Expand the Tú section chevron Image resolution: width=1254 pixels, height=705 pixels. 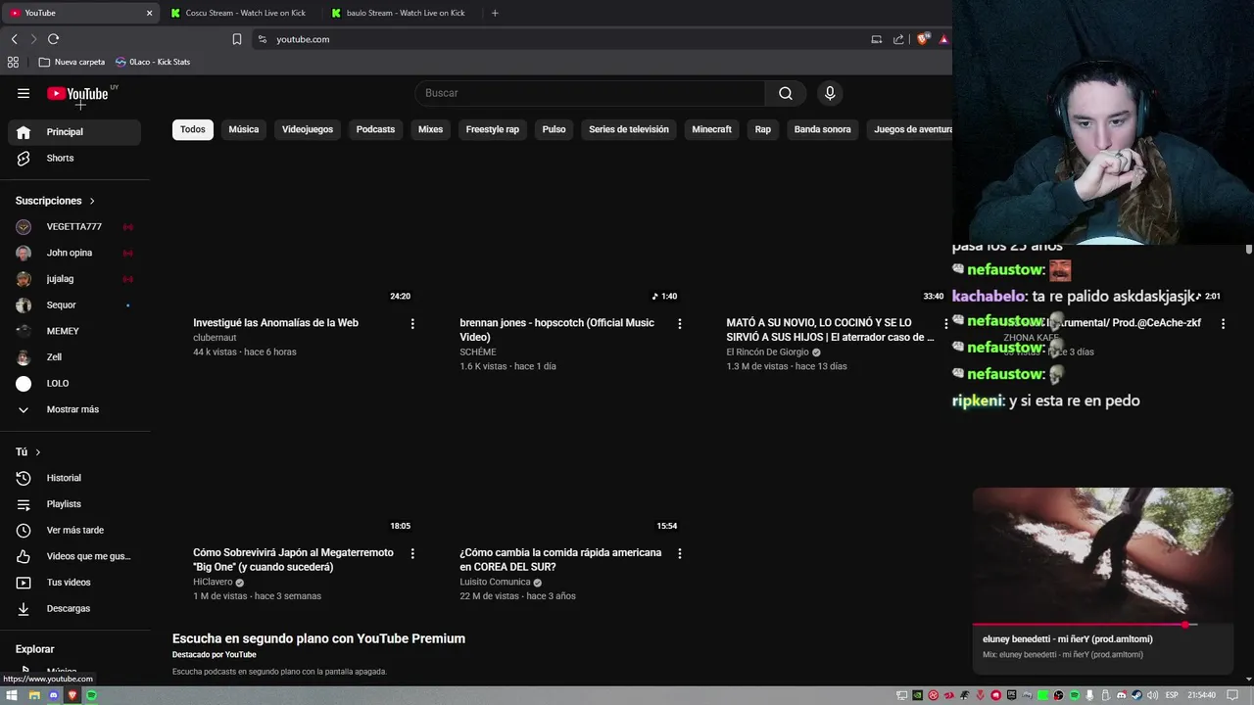[x=38, y=452]
